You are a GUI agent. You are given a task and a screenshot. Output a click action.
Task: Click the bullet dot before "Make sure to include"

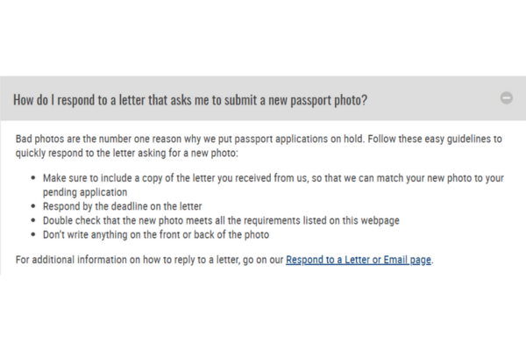click(33, 177)
